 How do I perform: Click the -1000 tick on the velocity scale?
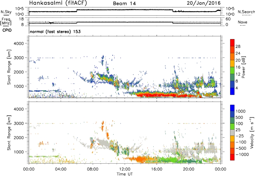click(242, 154)
